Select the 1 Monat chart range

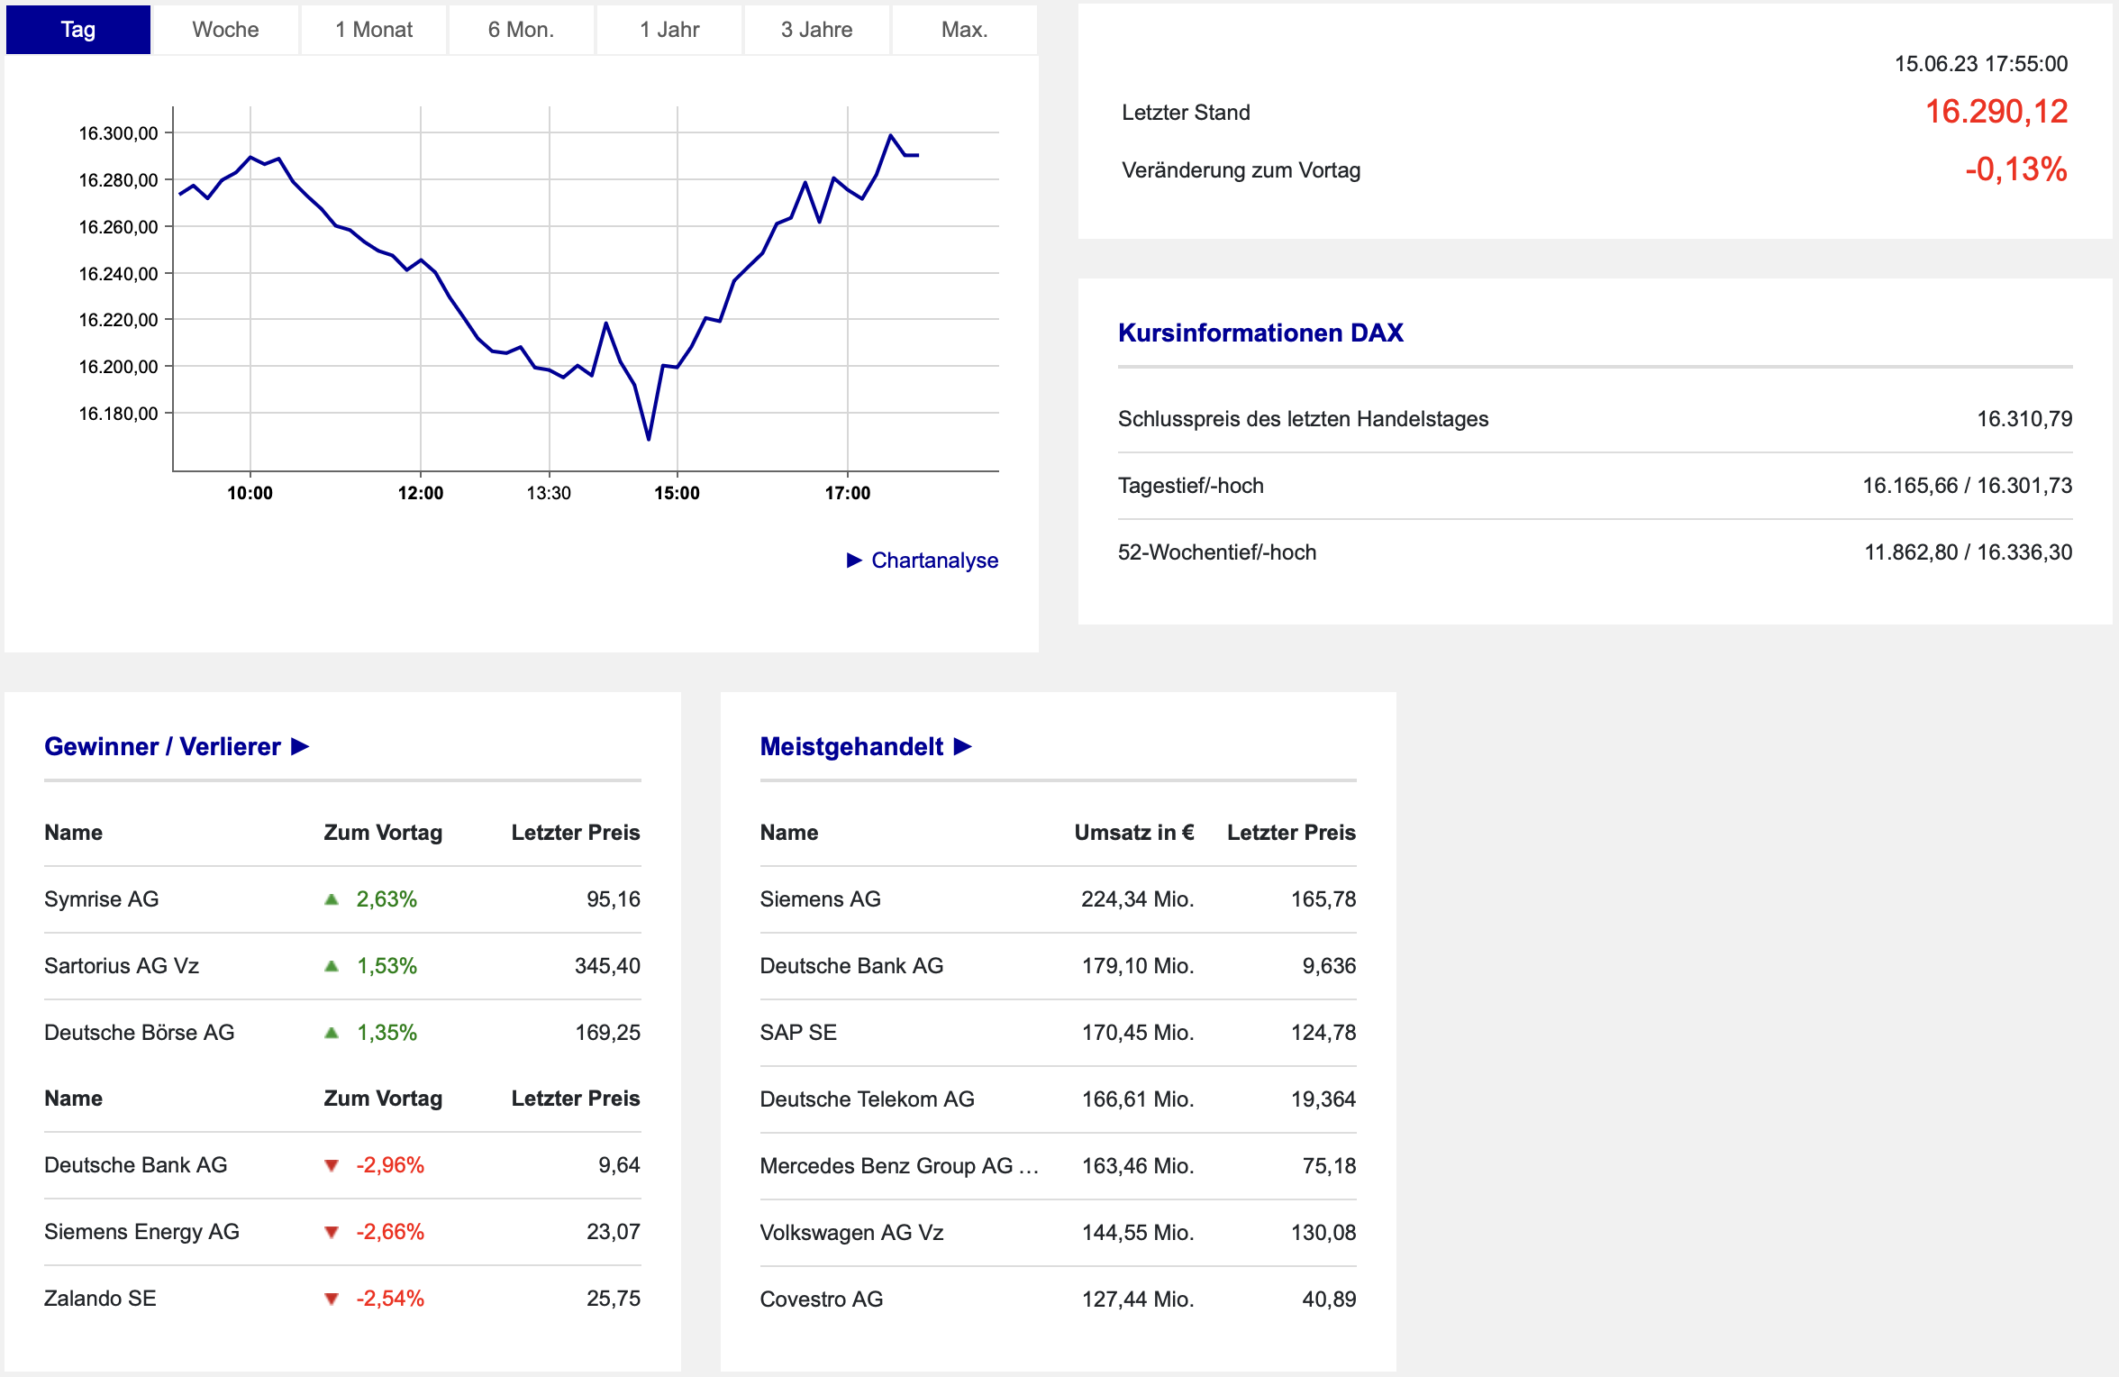[374, 30]
